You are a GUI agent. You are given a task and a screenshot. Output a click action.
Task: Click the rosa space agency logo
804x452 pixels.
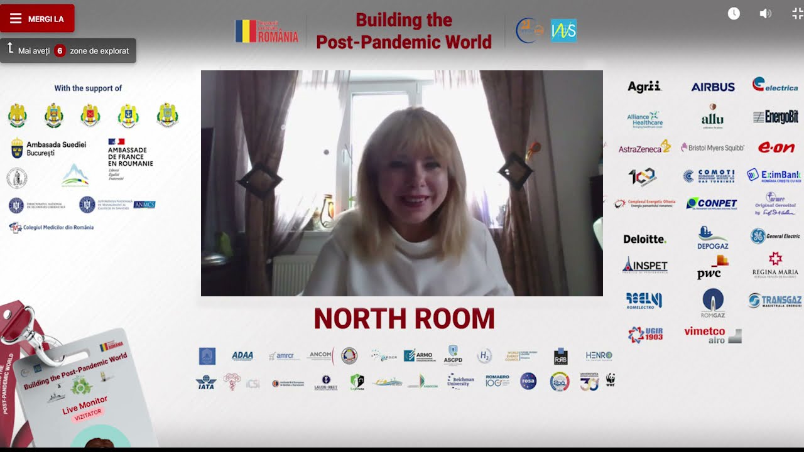click(x=528, y=382)
